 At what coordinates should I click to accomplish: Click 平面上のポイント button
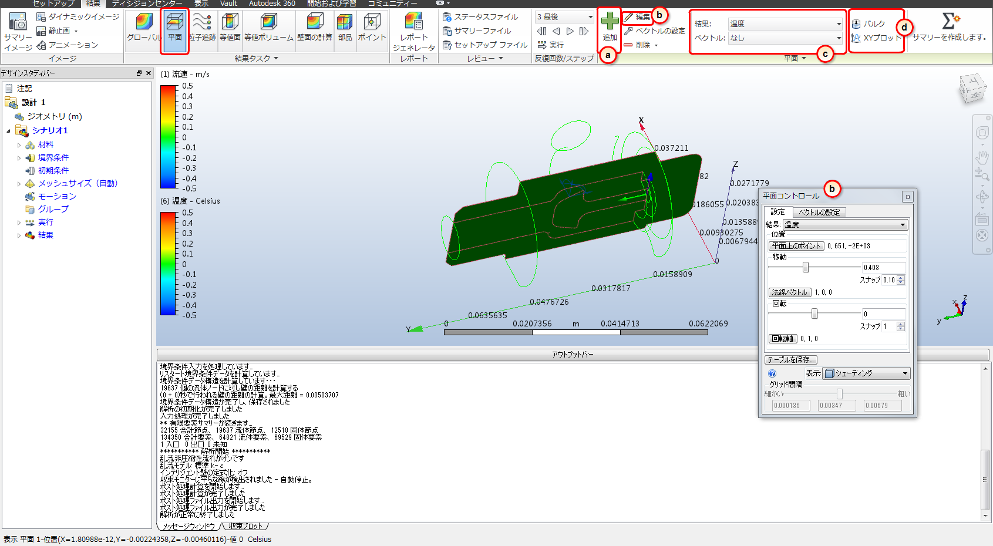tap(796, 246)
